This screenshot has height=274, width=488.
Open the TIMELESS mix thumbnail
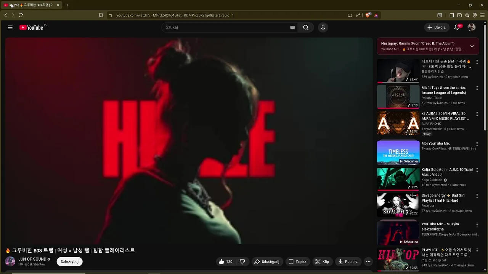pos(398,152)
